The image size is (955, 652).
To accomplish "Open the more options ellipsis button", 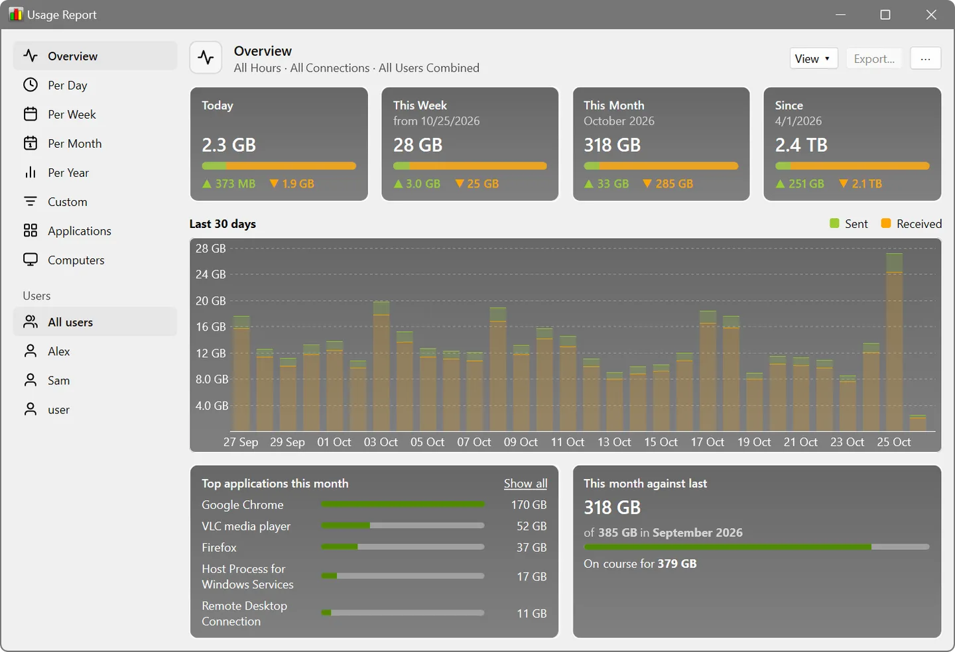I will pos(926,58).
